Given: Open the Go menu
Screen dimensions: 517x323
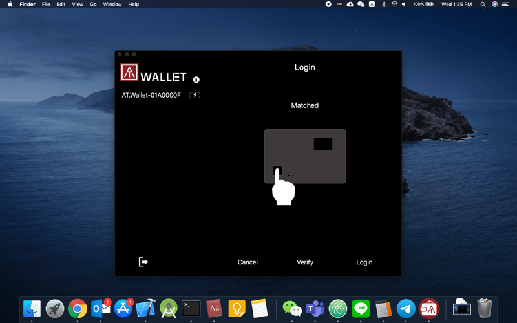Looking at the screenshot, I should (93, 5).
